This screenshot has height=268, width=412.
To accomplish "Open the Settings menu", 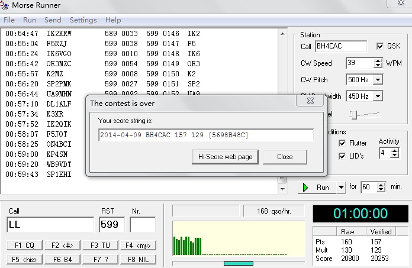I will point(83,20).
